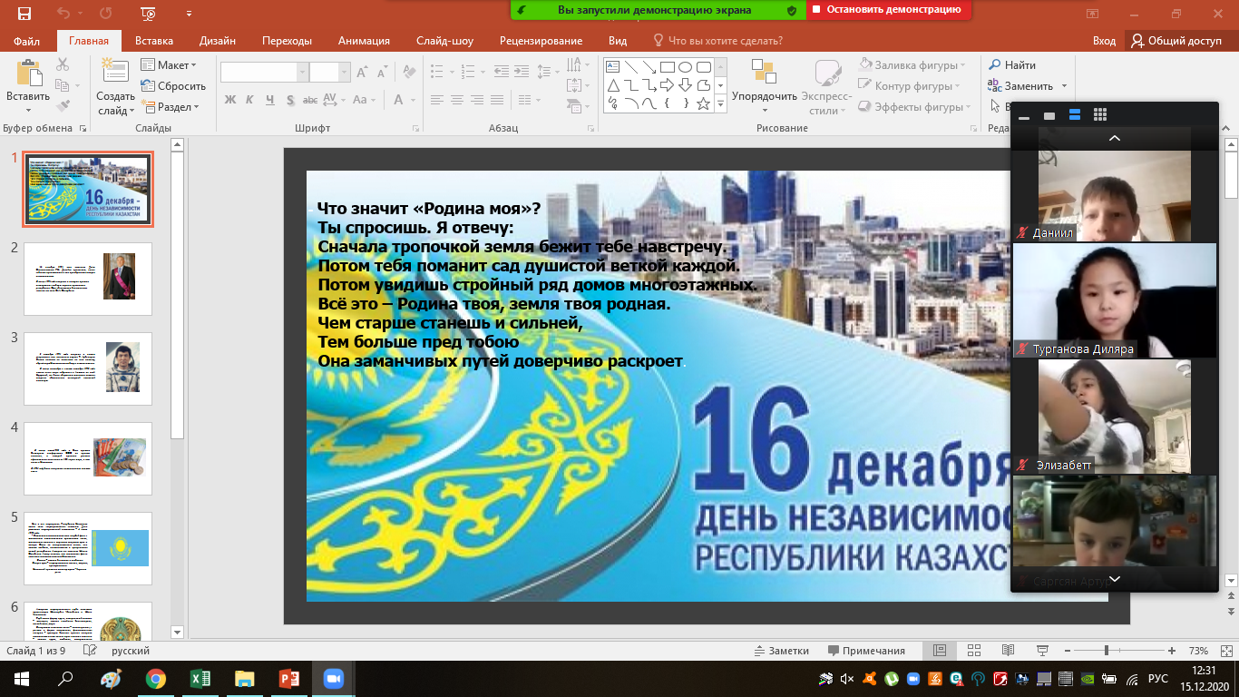
Task: Click the font color A button
Action: [400, 100]
